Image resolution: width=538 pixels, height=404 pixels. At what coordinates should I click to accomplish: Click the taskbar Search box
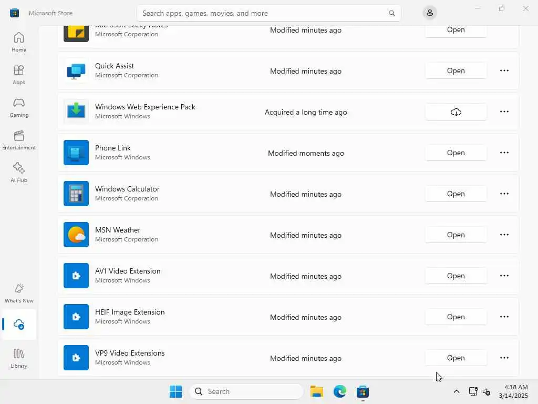246,391
